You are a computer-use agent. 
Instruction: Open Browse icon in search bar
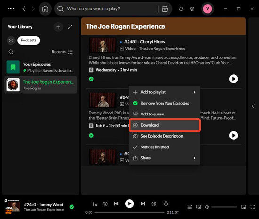click(x=165, y=9)
